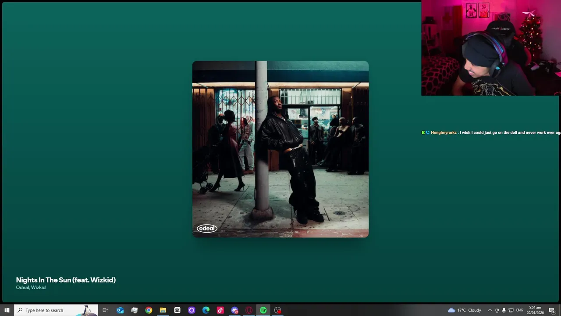The width and height of the screenshot is (561, 316).
Task: Click the Odeal album cover art
Action: coord(280,149)
